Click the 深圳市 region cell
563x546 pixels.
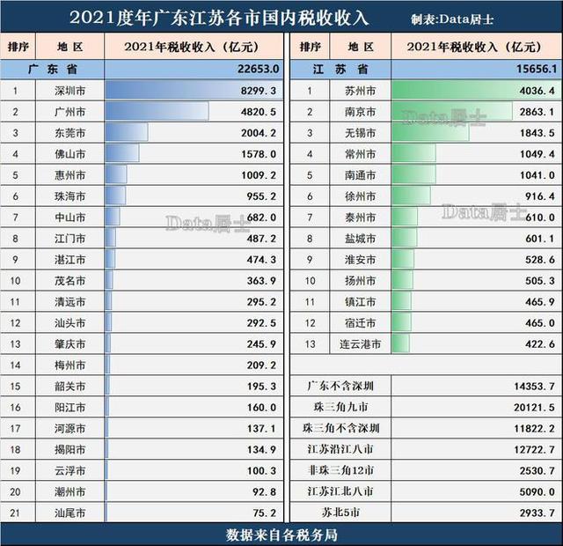pos(69,91)
